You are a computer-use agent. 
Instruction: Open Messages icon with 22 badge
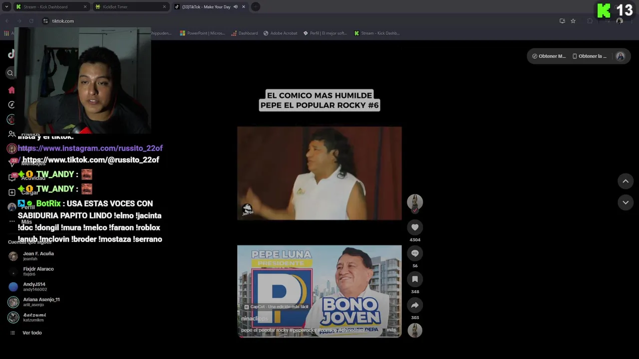(x=12, y=163)
